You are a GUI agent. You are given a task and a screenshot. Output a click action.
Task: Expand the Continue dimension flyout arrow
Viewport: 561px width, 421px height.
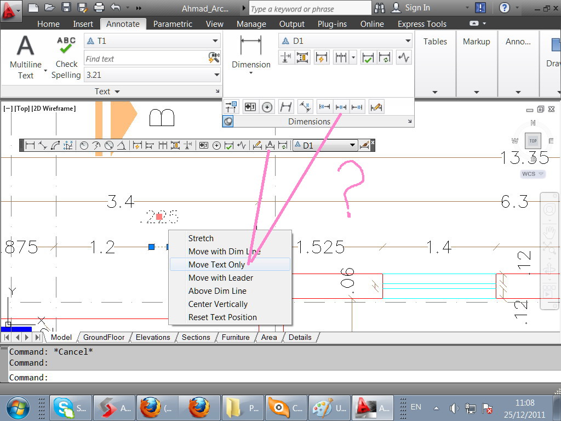(x=353, y=57)
